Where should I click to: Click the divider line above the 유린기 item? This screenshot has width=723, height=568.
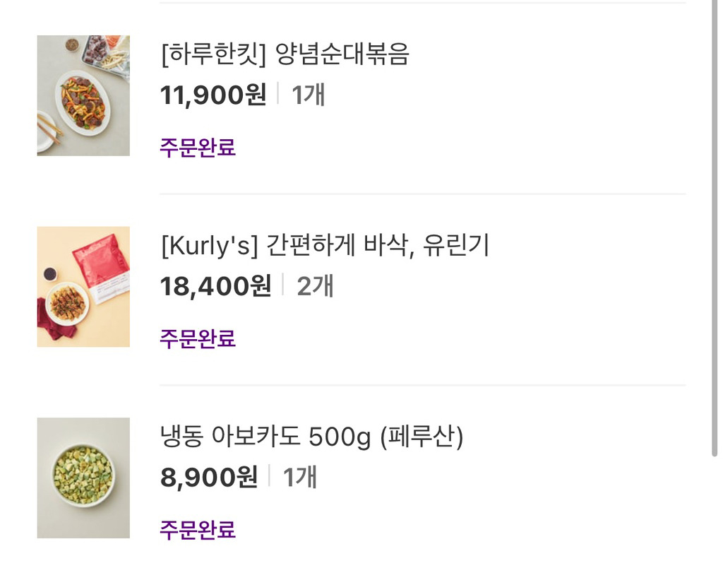click(422, 194)
